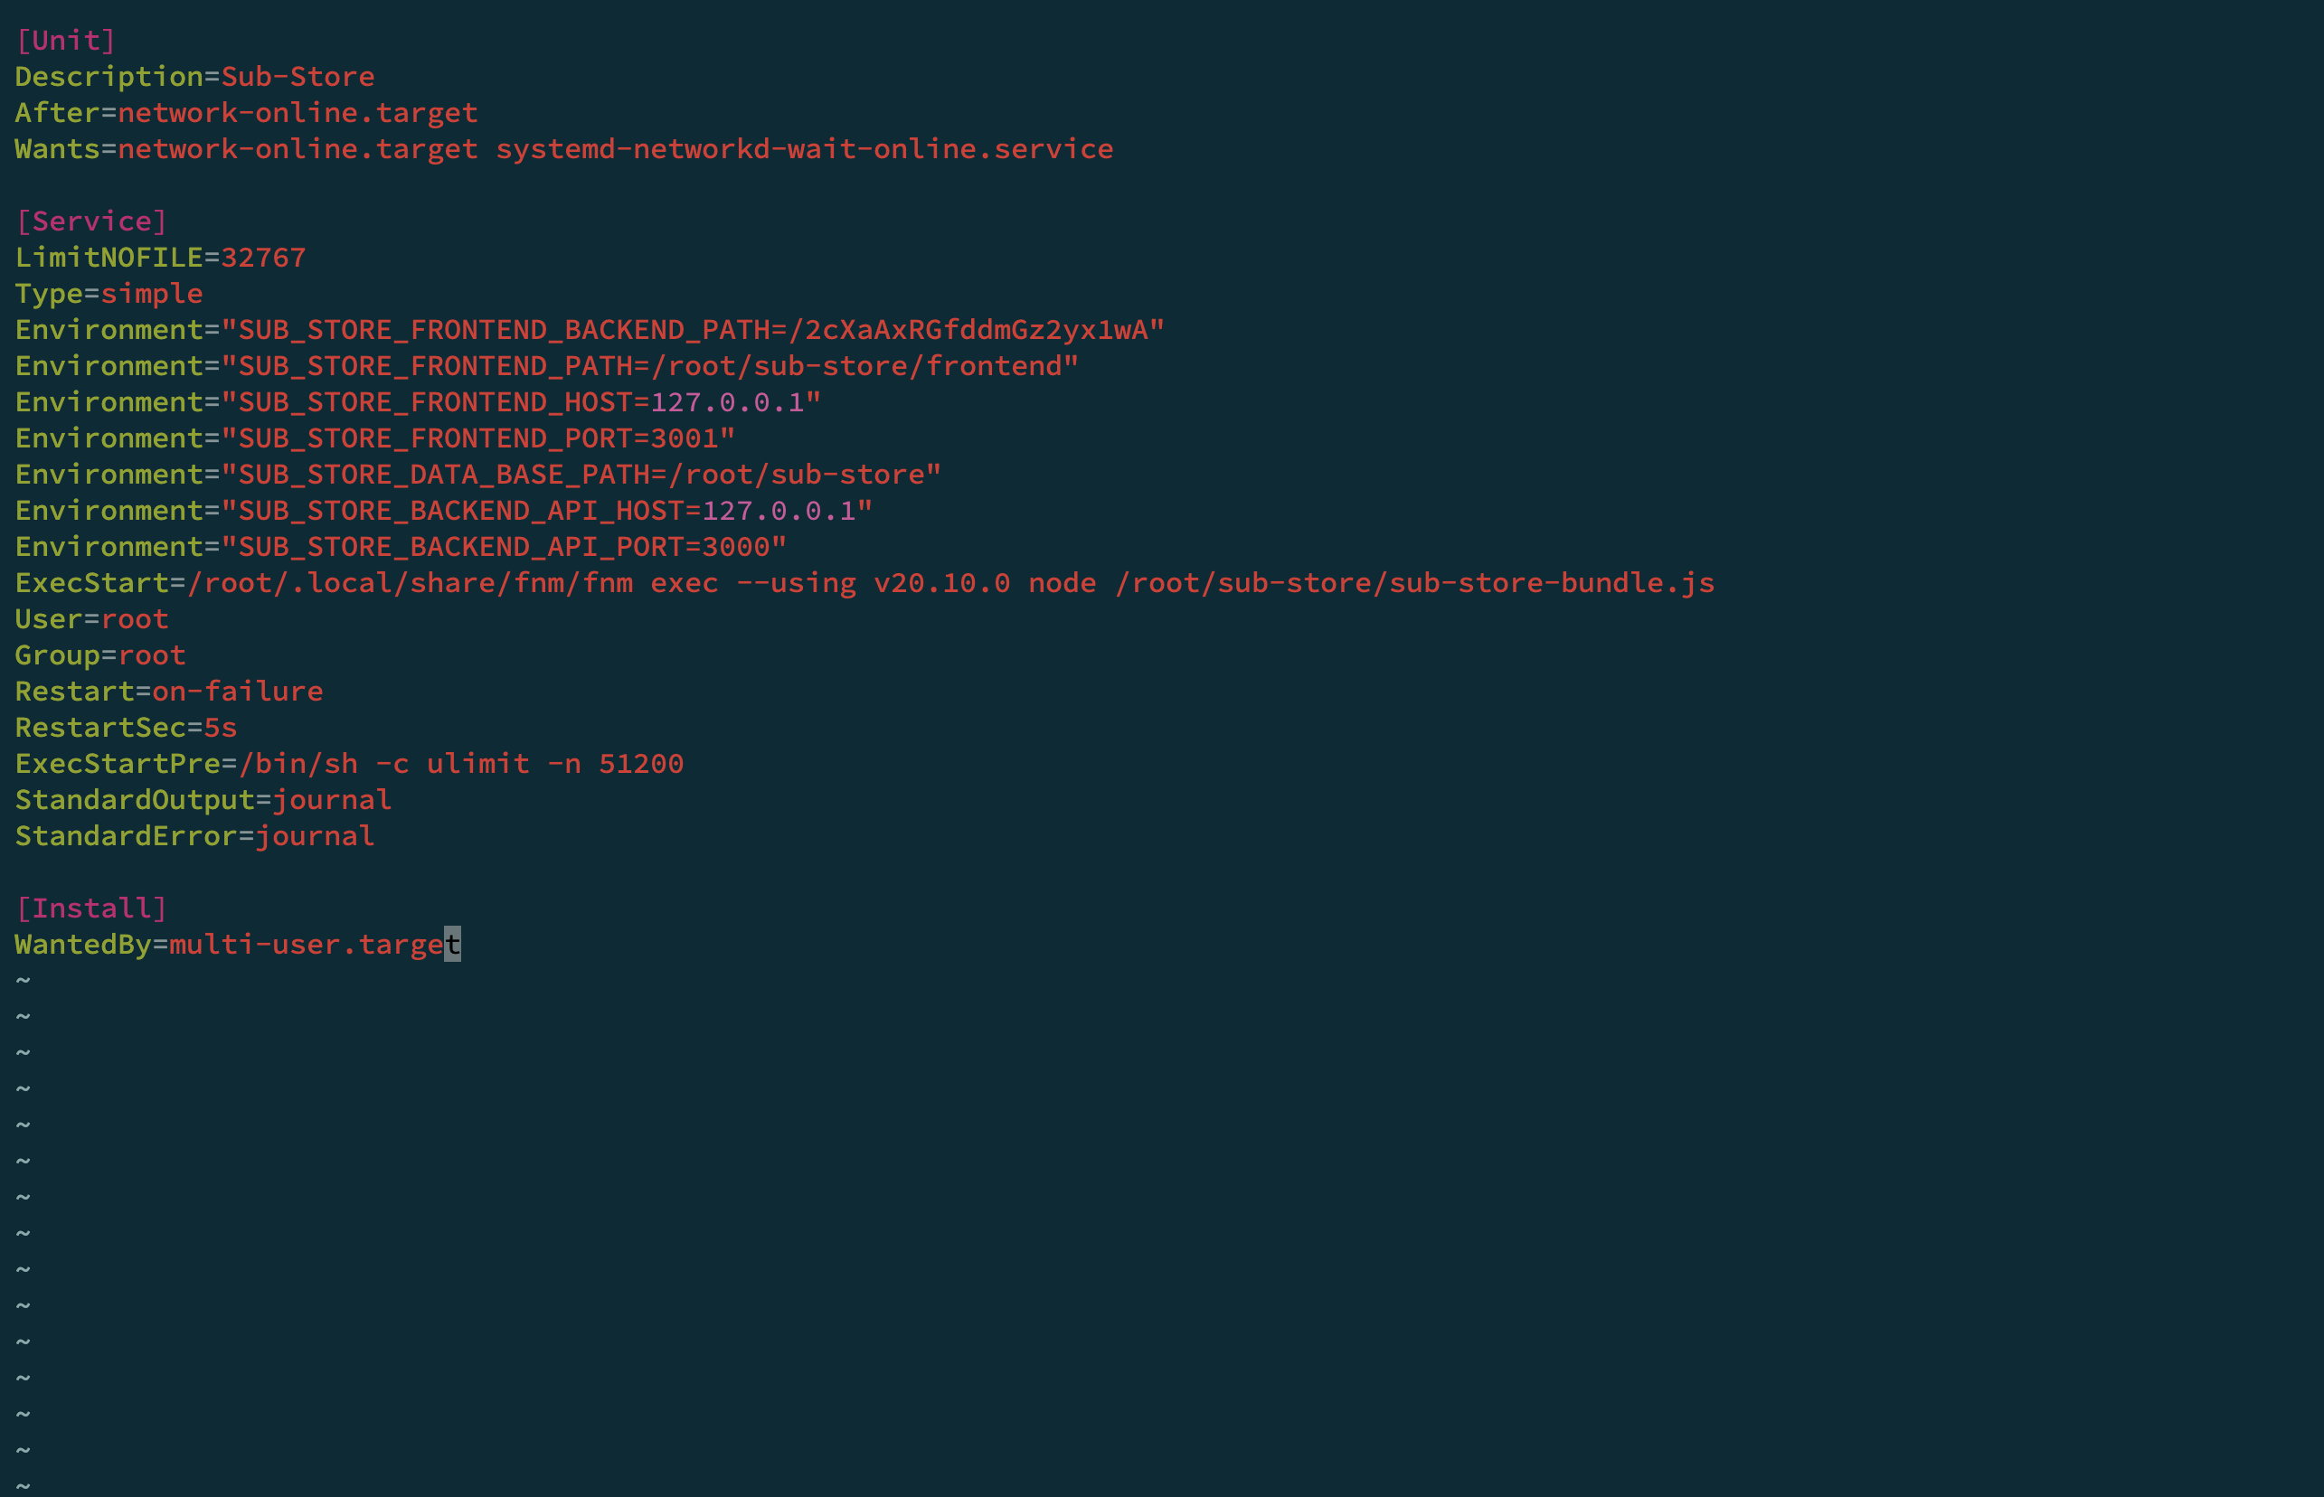This screenshot has height=1497, width=2324.
Task: Click the StandardError=journal line
Action: click(194, 836)
